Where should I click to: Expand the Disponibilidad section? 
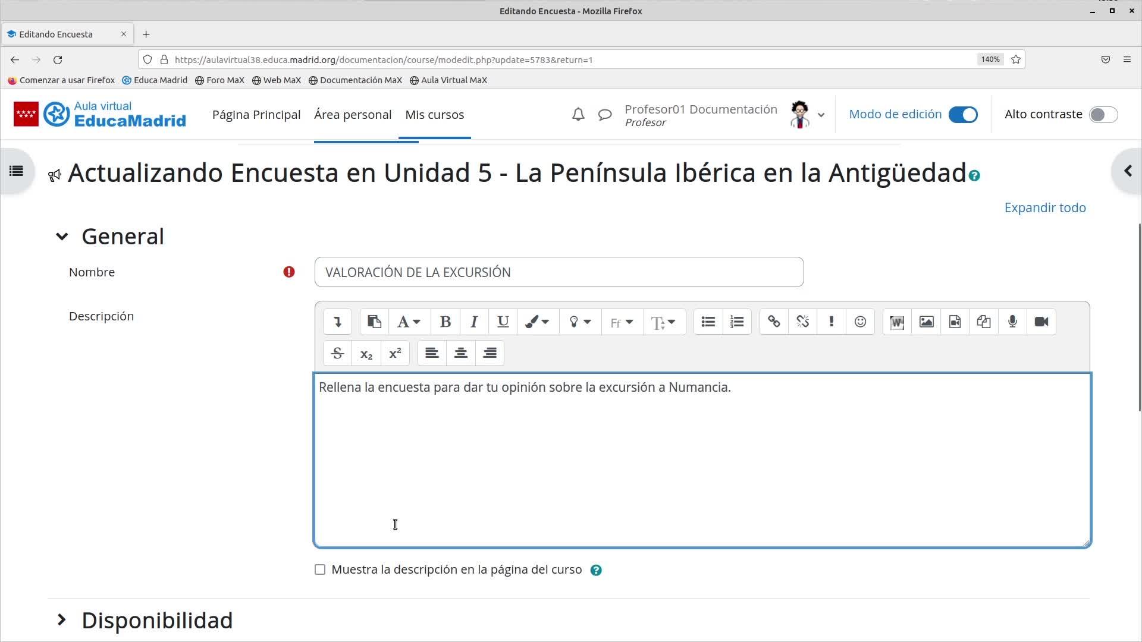tap(62, 620)
